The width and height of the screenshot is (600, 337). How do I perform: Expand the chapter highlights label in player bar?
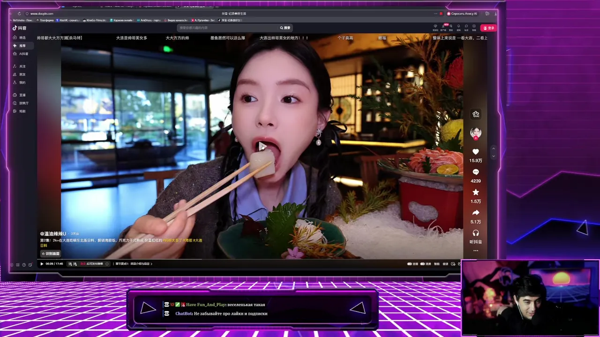click(133, 264)
